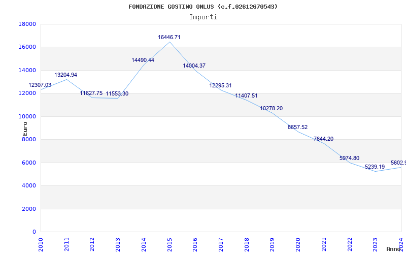The image size is (406, 254).
Task: Click y-axis tick 16000
Action: tap(27, 47)
